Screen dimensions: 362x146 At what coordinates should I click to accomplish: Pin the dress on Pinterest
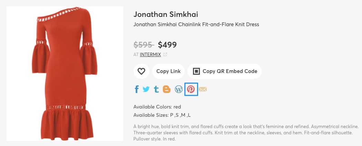tap(191, 90)
